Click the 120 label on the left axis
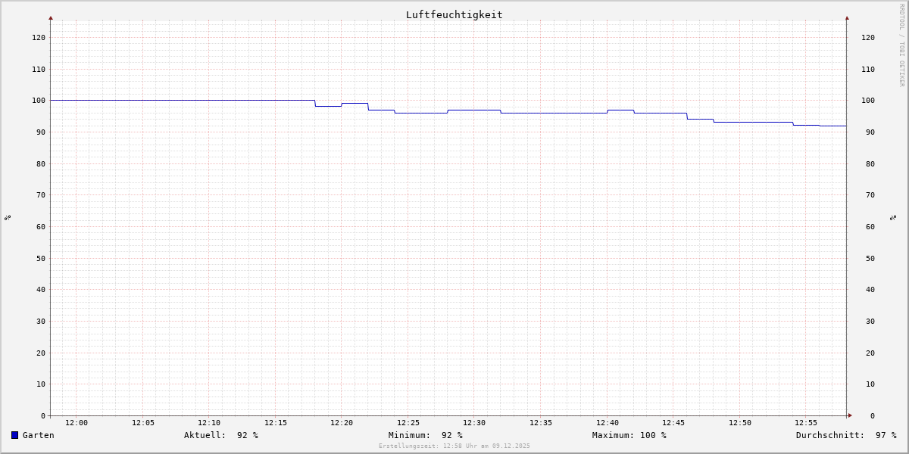The width and height of the screenshot is (909, 454). (x=39, y=37)
